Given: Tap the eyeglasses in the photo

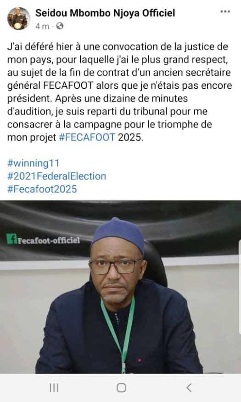Looking at the screenshot, I should tap(115, 266).
